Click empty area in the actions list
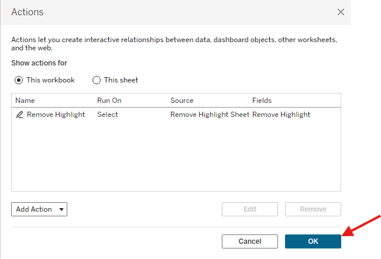The width and height of the screenshot is (381, 259). tap(176, 158)
